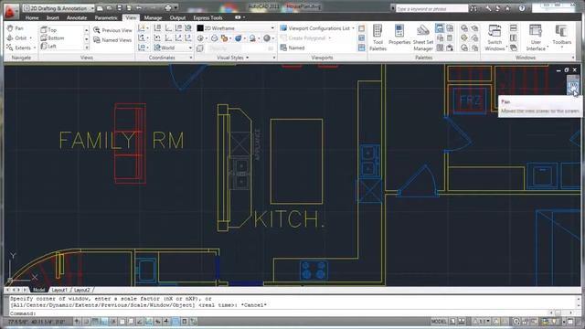Screen dimensions: 585x329
Task: Open the World UCS dropdown
Action: coord(173,48)
